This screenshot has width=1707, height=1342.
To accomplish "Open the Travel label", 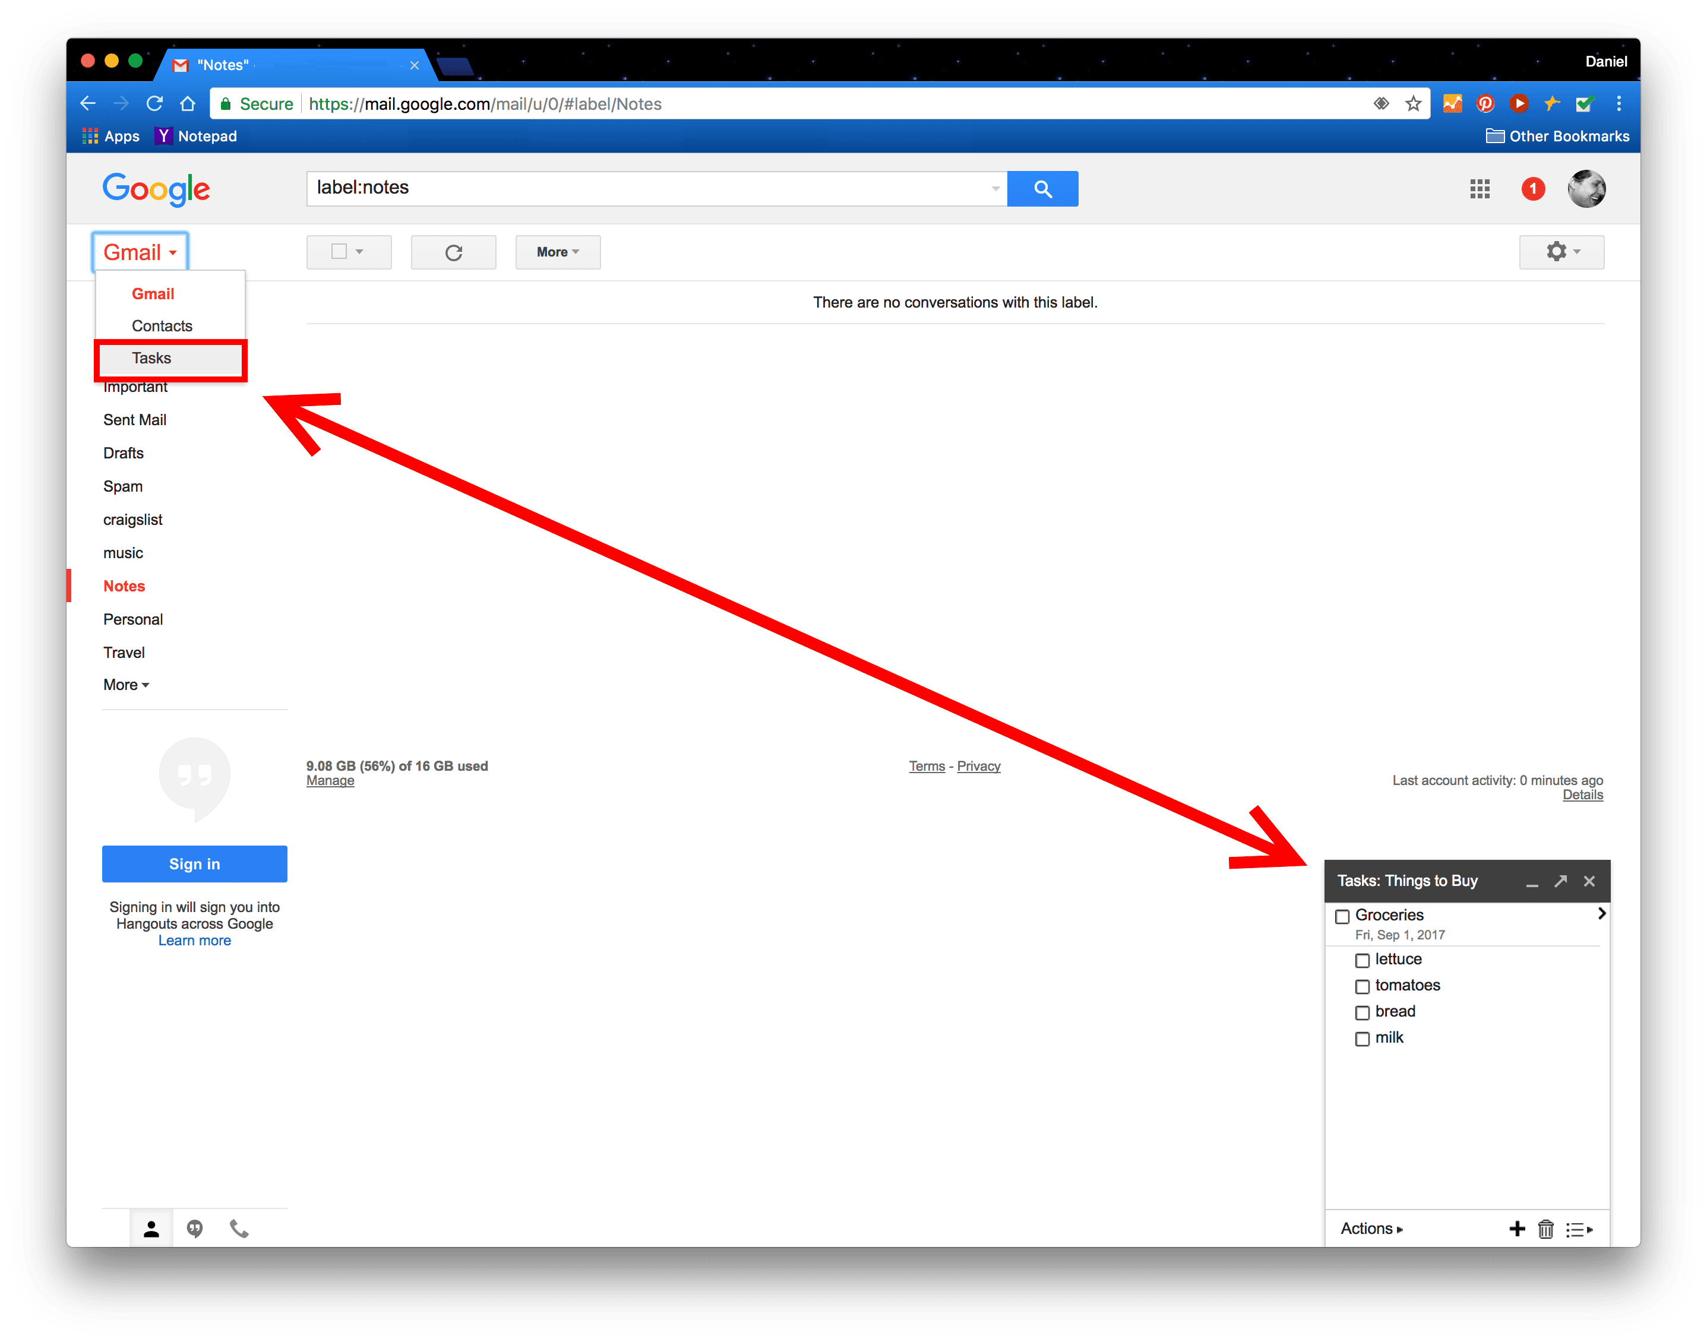I will click(124, 652).
